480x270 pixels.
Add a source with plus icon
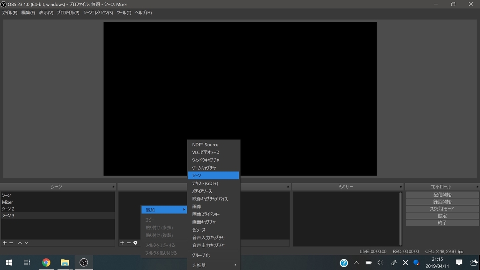pos(122,243)
